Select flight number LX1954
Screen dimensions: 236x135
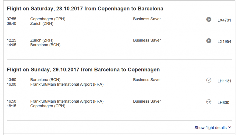coord(224,42)
